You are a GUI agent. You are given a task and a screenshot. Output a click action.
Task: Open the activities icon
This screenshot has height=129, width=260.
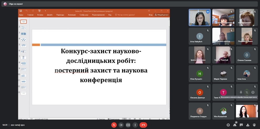pos(248,125)
